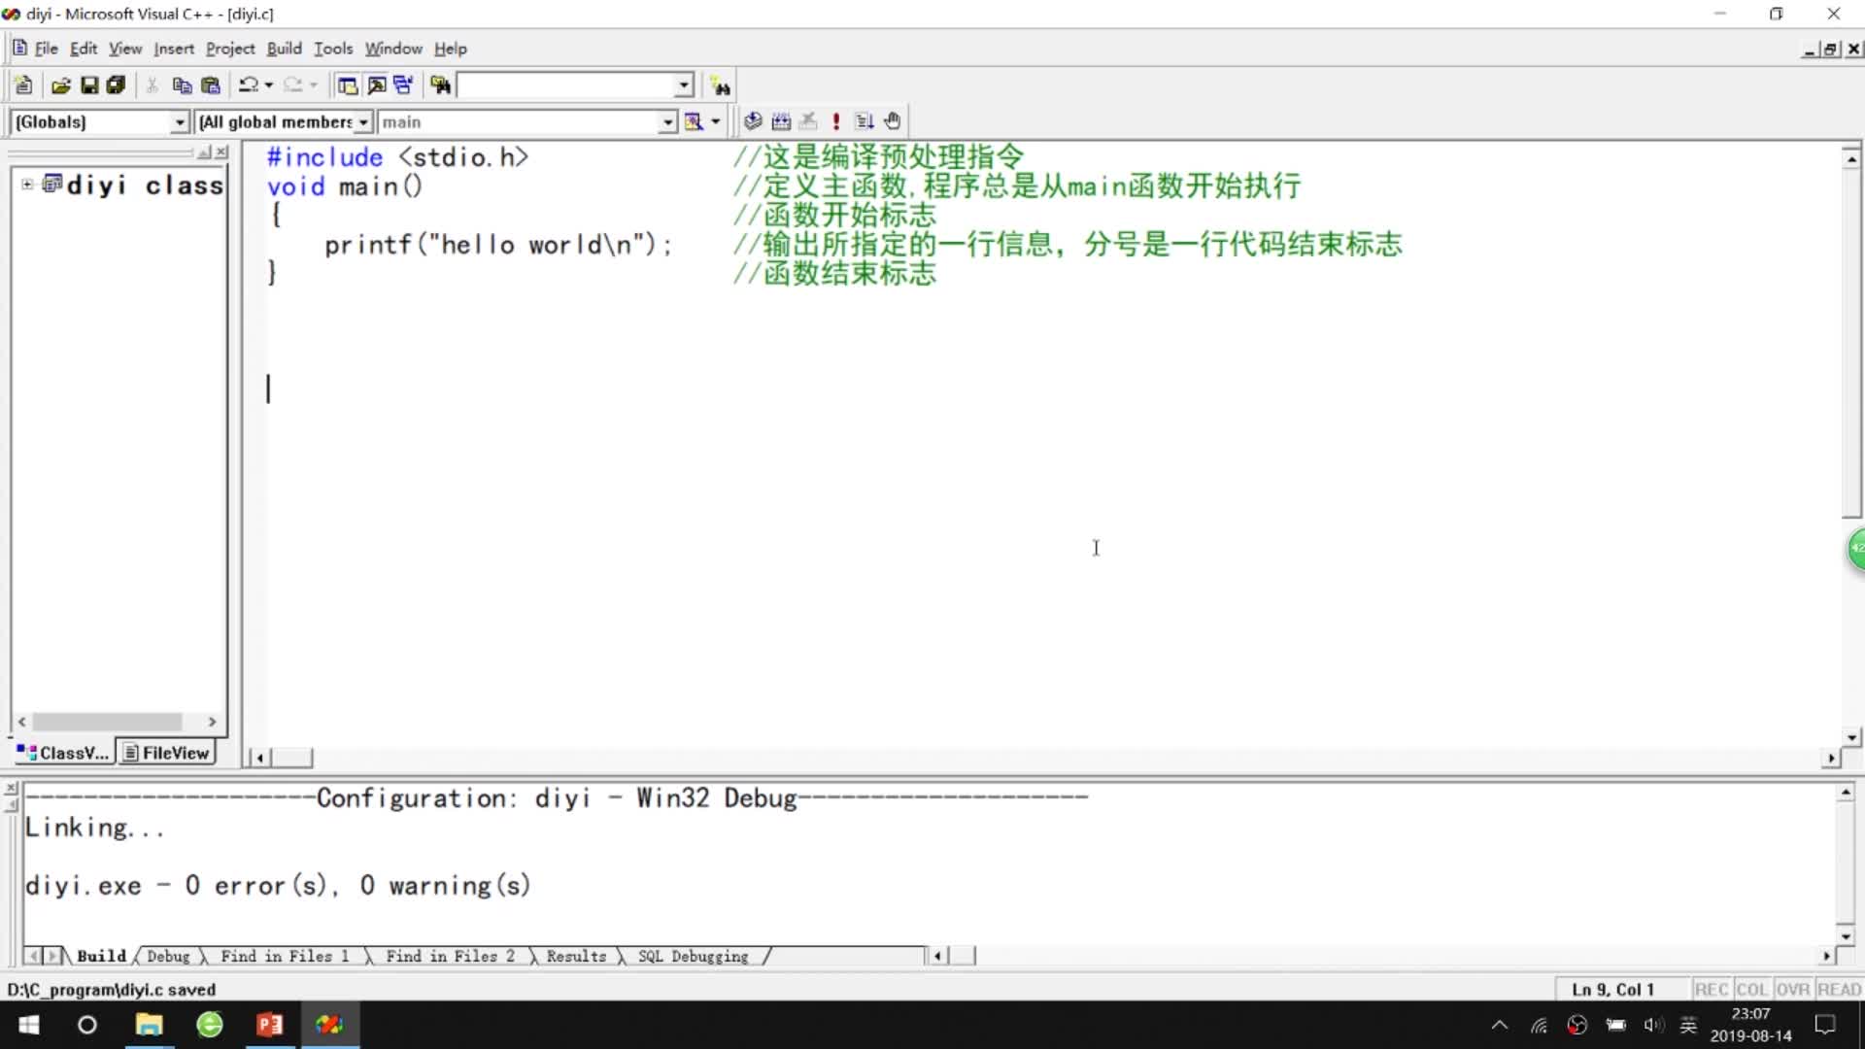Switch to the FileView tab

coord(166,753)
